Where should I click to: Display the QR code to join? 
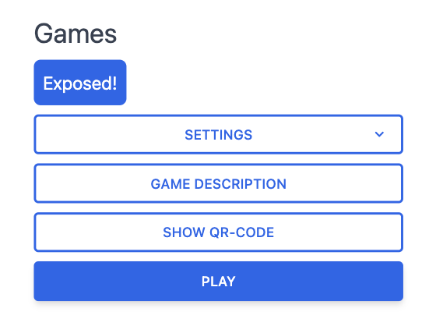(218, 232)
